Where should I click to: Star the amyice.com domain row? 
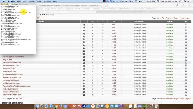[84, 60]
